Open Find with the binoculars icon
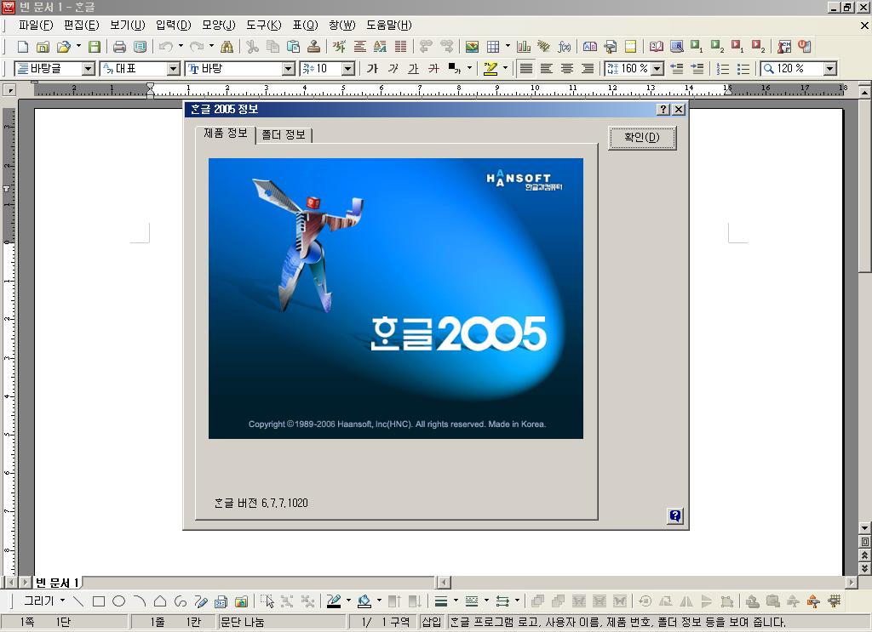Screen dimensions: 872x632 [x=227, y=47]
